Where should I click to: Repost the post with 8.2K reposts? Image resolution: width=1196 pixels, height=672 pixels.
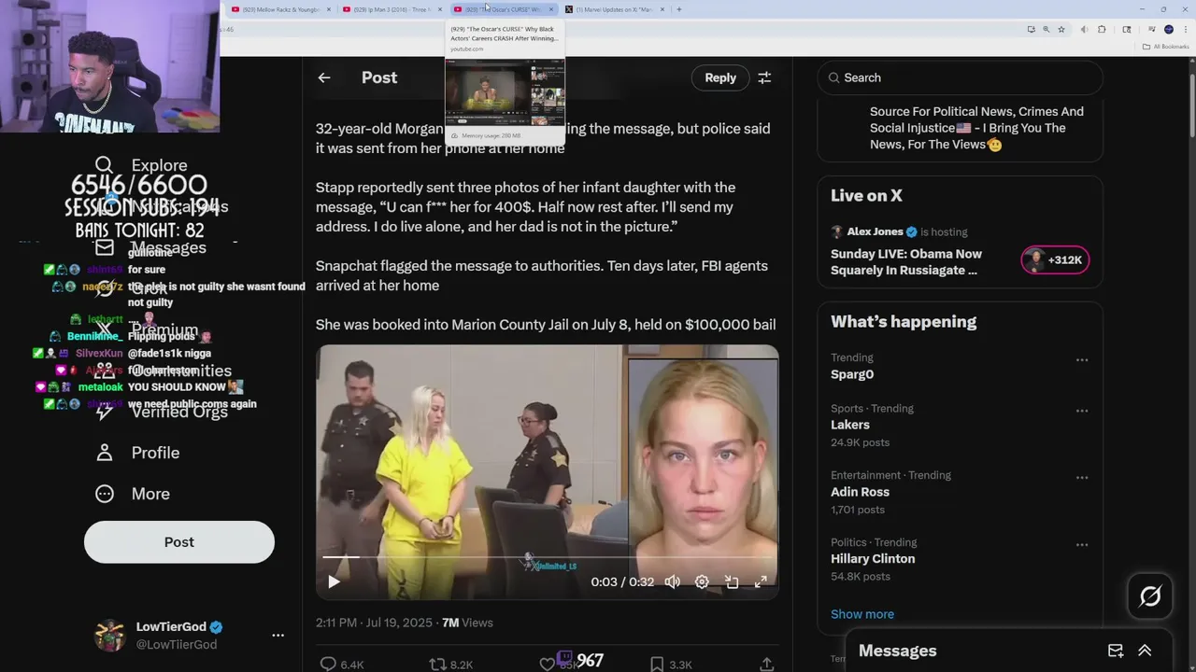[437, 664]
